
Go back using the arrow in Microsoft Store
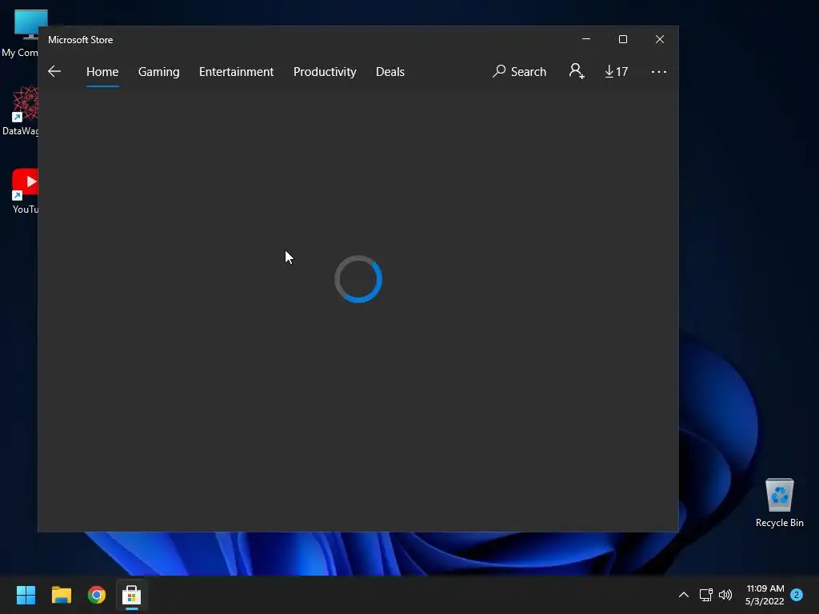tap(54, 71)
